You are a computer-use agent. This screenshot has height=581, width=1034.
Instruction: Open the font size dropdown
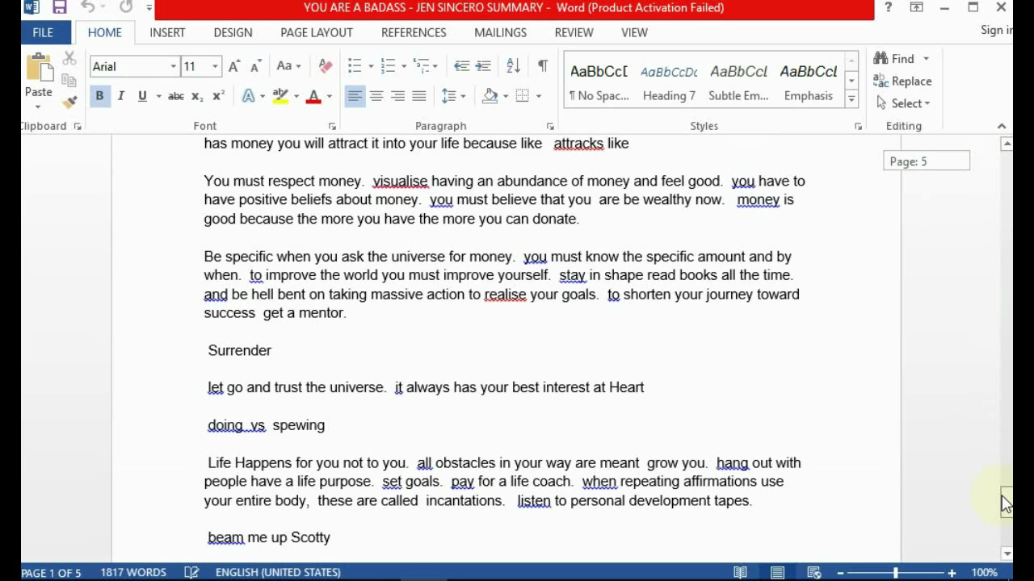tap(215, 66)
